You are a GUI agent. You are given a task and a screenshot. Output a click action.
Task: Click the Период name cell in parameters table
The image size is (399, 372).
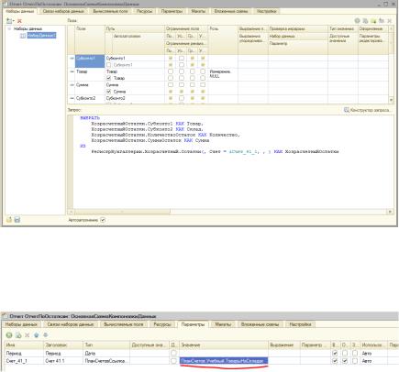point(24,353)
